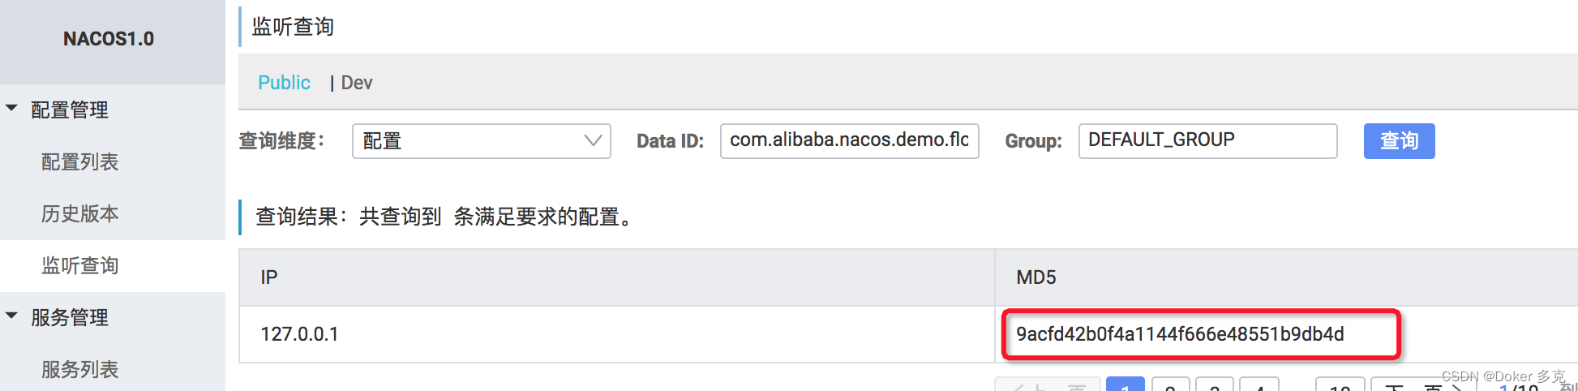
Task: Go to 历史版本 in the sidebar
Action: [x=79, y=214]
